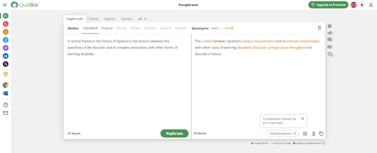The width and height of the screenshot is (377, 153).
Task: Click the Upgrade to Premium button
Action: tap(328, 5)
